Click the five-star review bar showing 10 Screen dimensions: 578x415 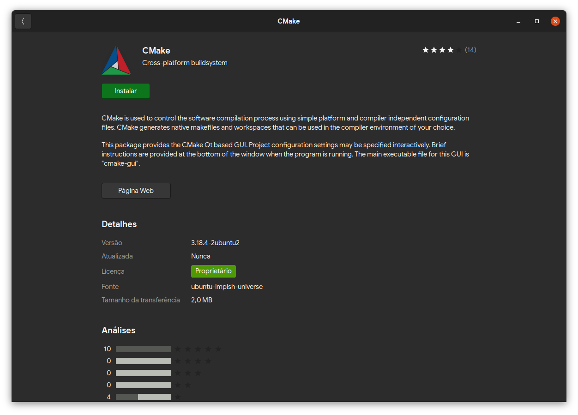pyautogui.click(x=144, y=349)
